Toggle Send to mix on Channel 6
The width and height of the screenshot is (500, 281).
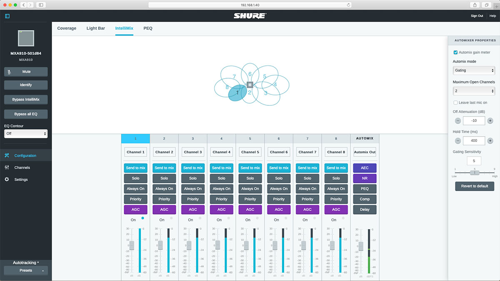click(279, 168)
